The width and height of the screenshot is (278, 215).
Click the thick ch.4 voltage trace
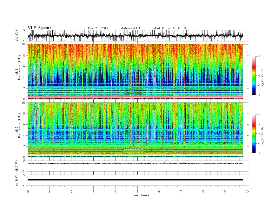point(135,180)
